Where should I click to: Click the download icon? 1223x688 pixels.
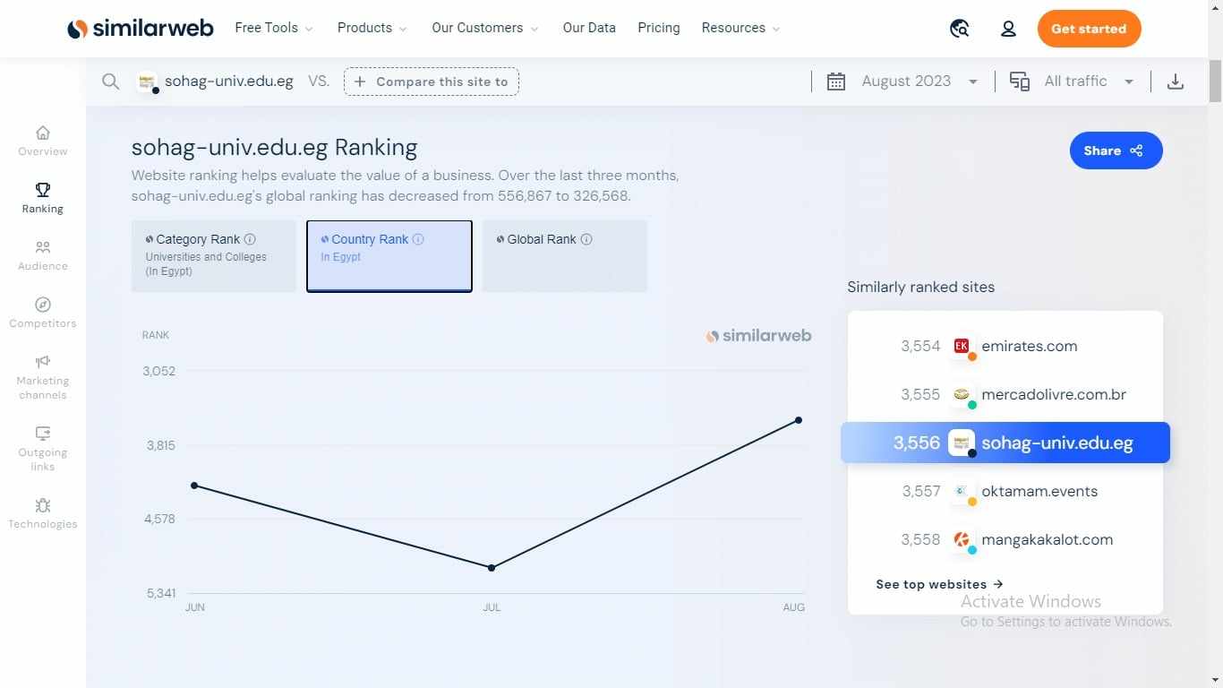click(x=1176, y=82)
